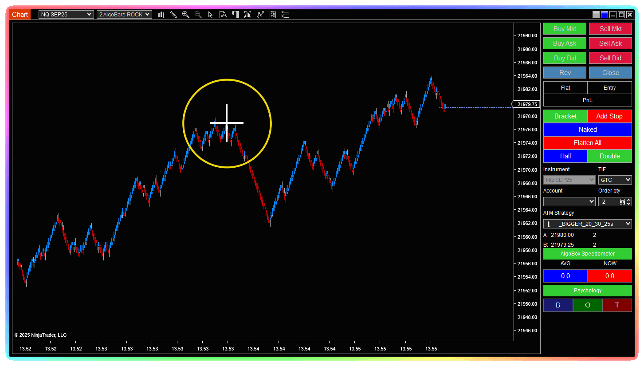The width and height of the screenshot is (644, 366).
Task: Open the Strategies icon
Action: (x=273, y=15)
